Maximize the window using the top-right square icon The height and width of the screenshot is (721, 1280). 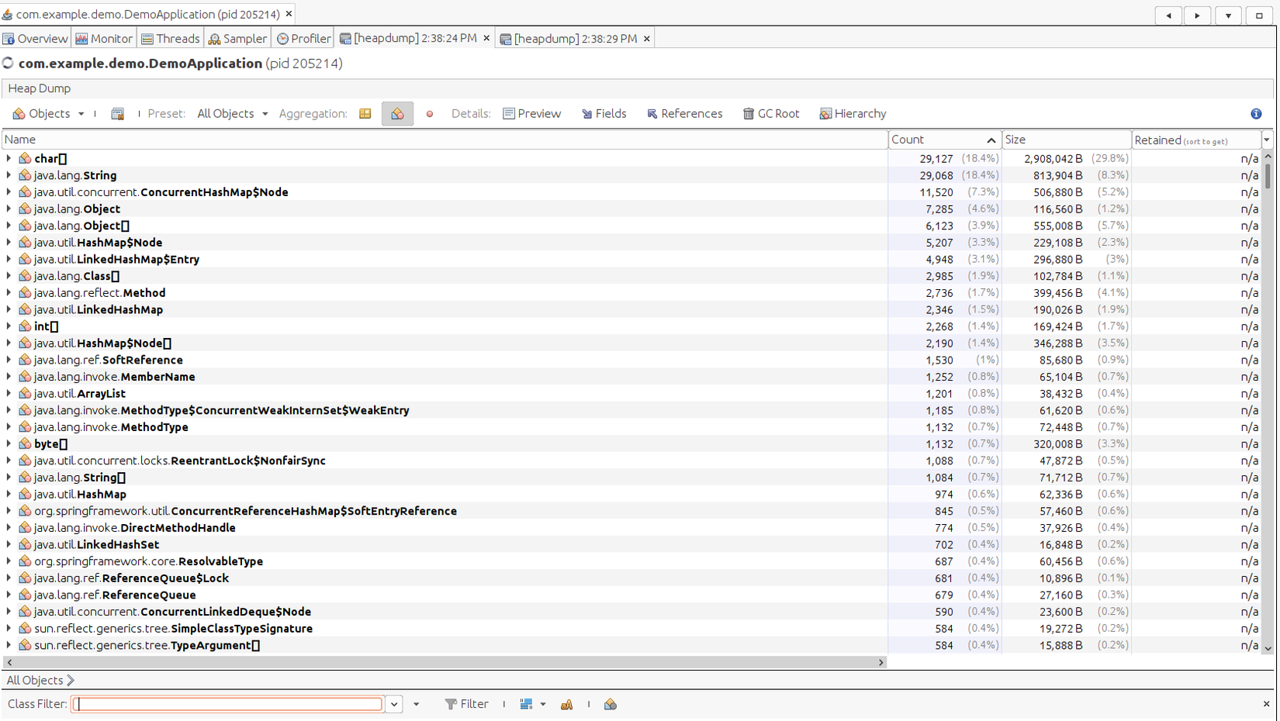1259,16
